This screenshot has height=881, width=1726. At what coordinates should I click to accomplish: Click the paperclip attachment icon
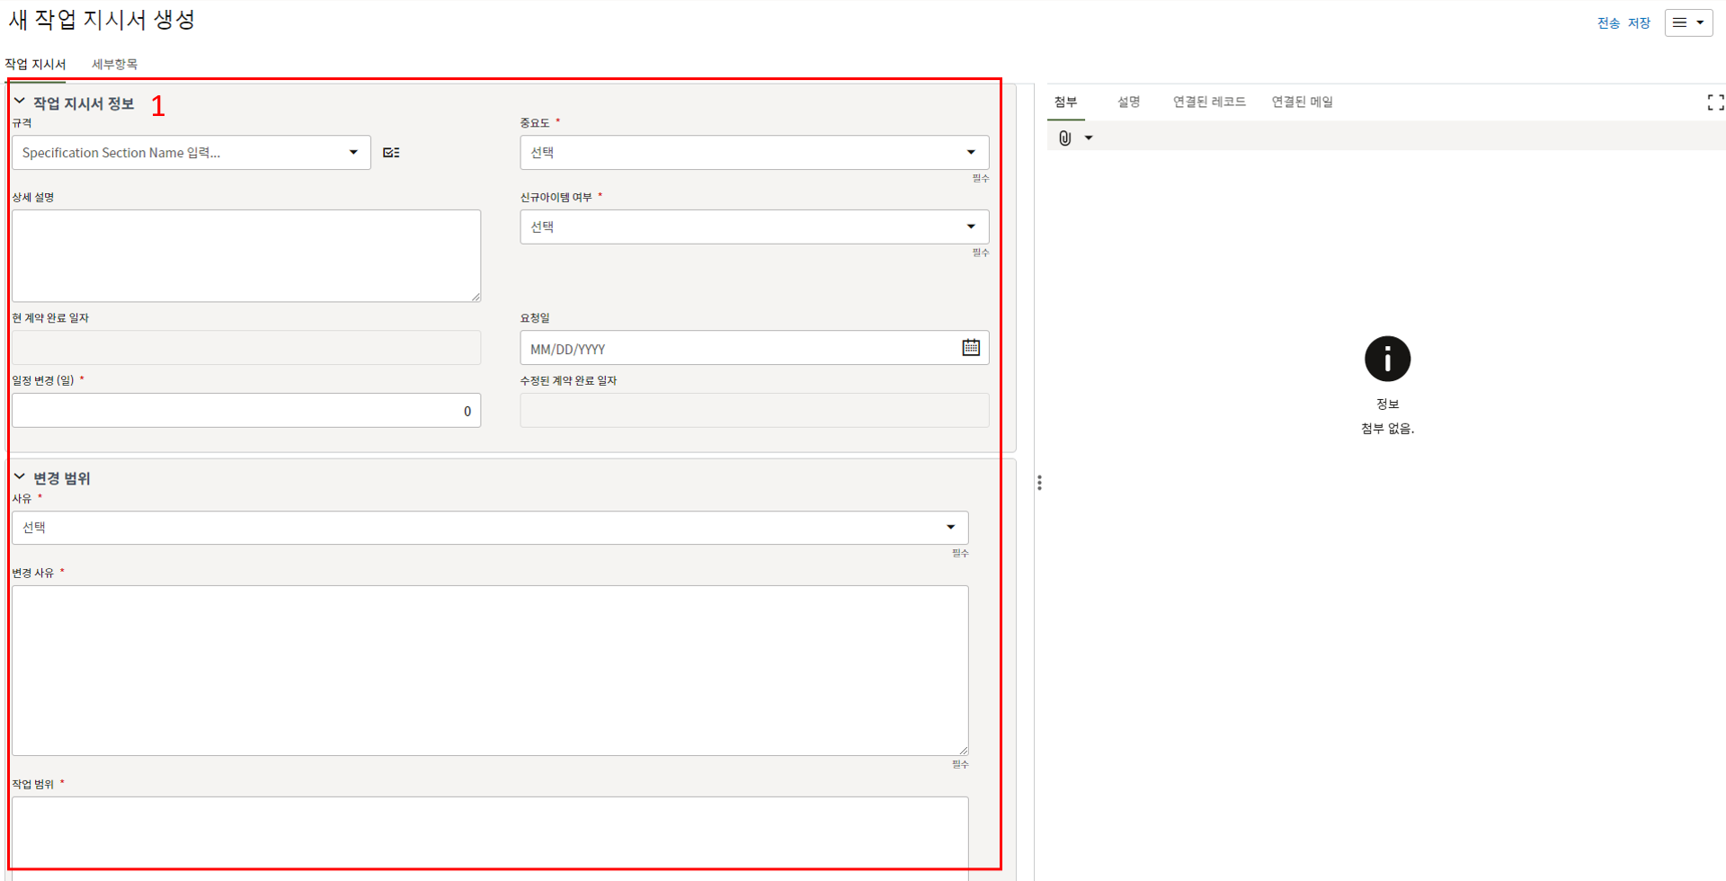pyautogui.click(x=1064, y=138)
